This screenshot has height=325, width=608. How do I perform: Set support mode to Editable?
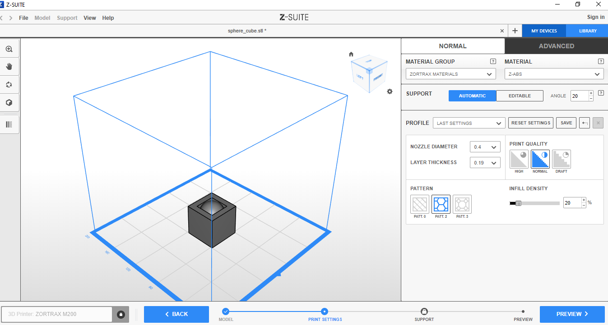(520, 96)
